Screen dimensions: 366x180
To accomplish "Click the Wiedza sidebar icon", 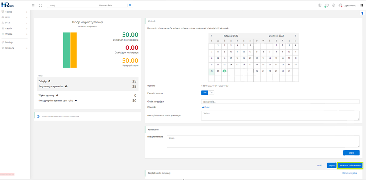I will (x=3, y=34).
